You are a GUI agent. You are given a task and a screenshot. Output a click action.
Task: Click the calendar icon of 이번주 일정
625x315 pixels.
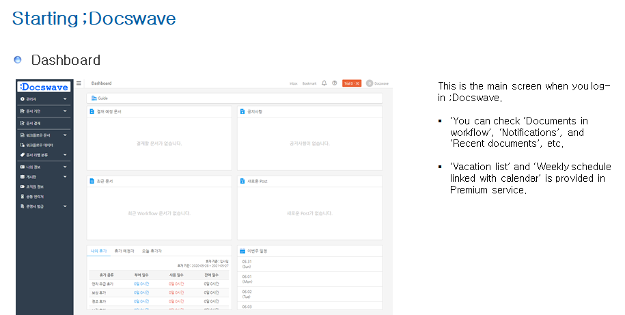tap(242, 251)
